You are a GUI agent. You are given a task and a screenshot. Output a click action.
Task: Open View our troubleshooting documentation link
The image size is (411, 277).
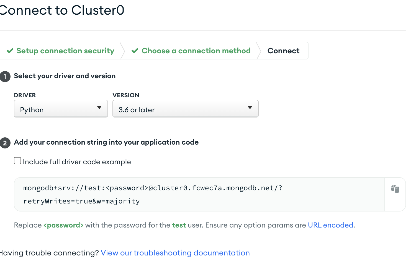pyautogui.click(x=175, y=253)
